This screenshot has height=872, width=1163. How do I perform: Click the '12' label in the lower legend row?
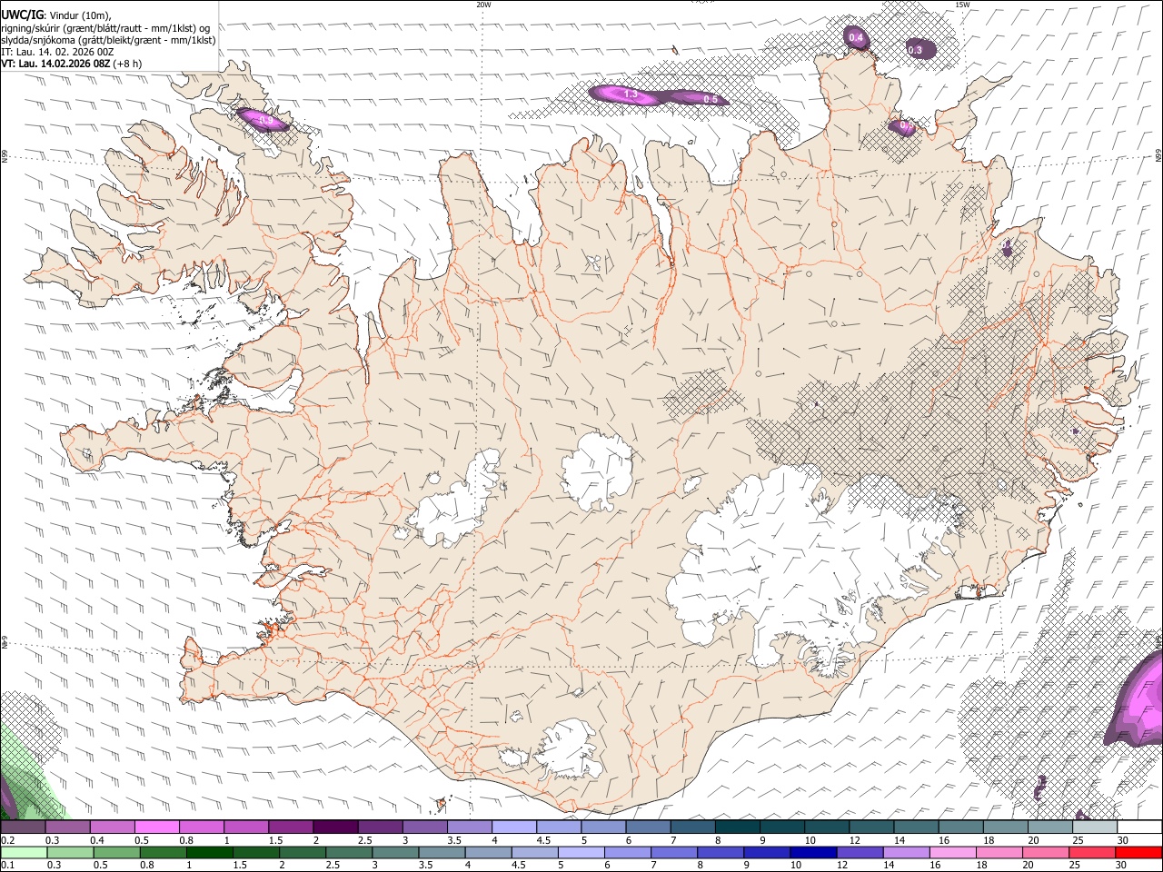[842, 866]
